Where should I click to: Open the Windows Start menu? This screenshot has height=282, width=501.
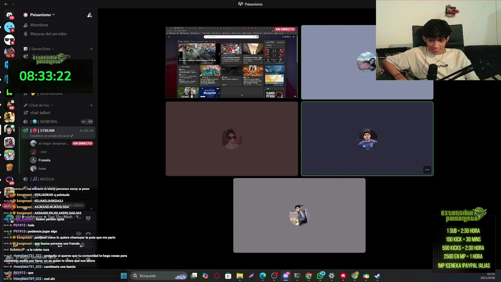click(124, 276)
